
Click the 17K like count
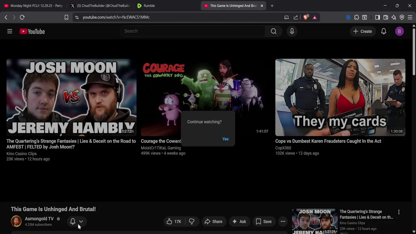[x=177, y=222]
